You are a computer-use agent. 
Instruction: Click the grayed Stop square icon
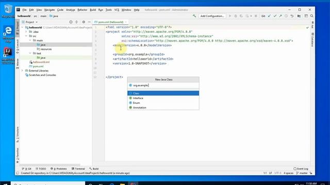(x=256, y=16)
